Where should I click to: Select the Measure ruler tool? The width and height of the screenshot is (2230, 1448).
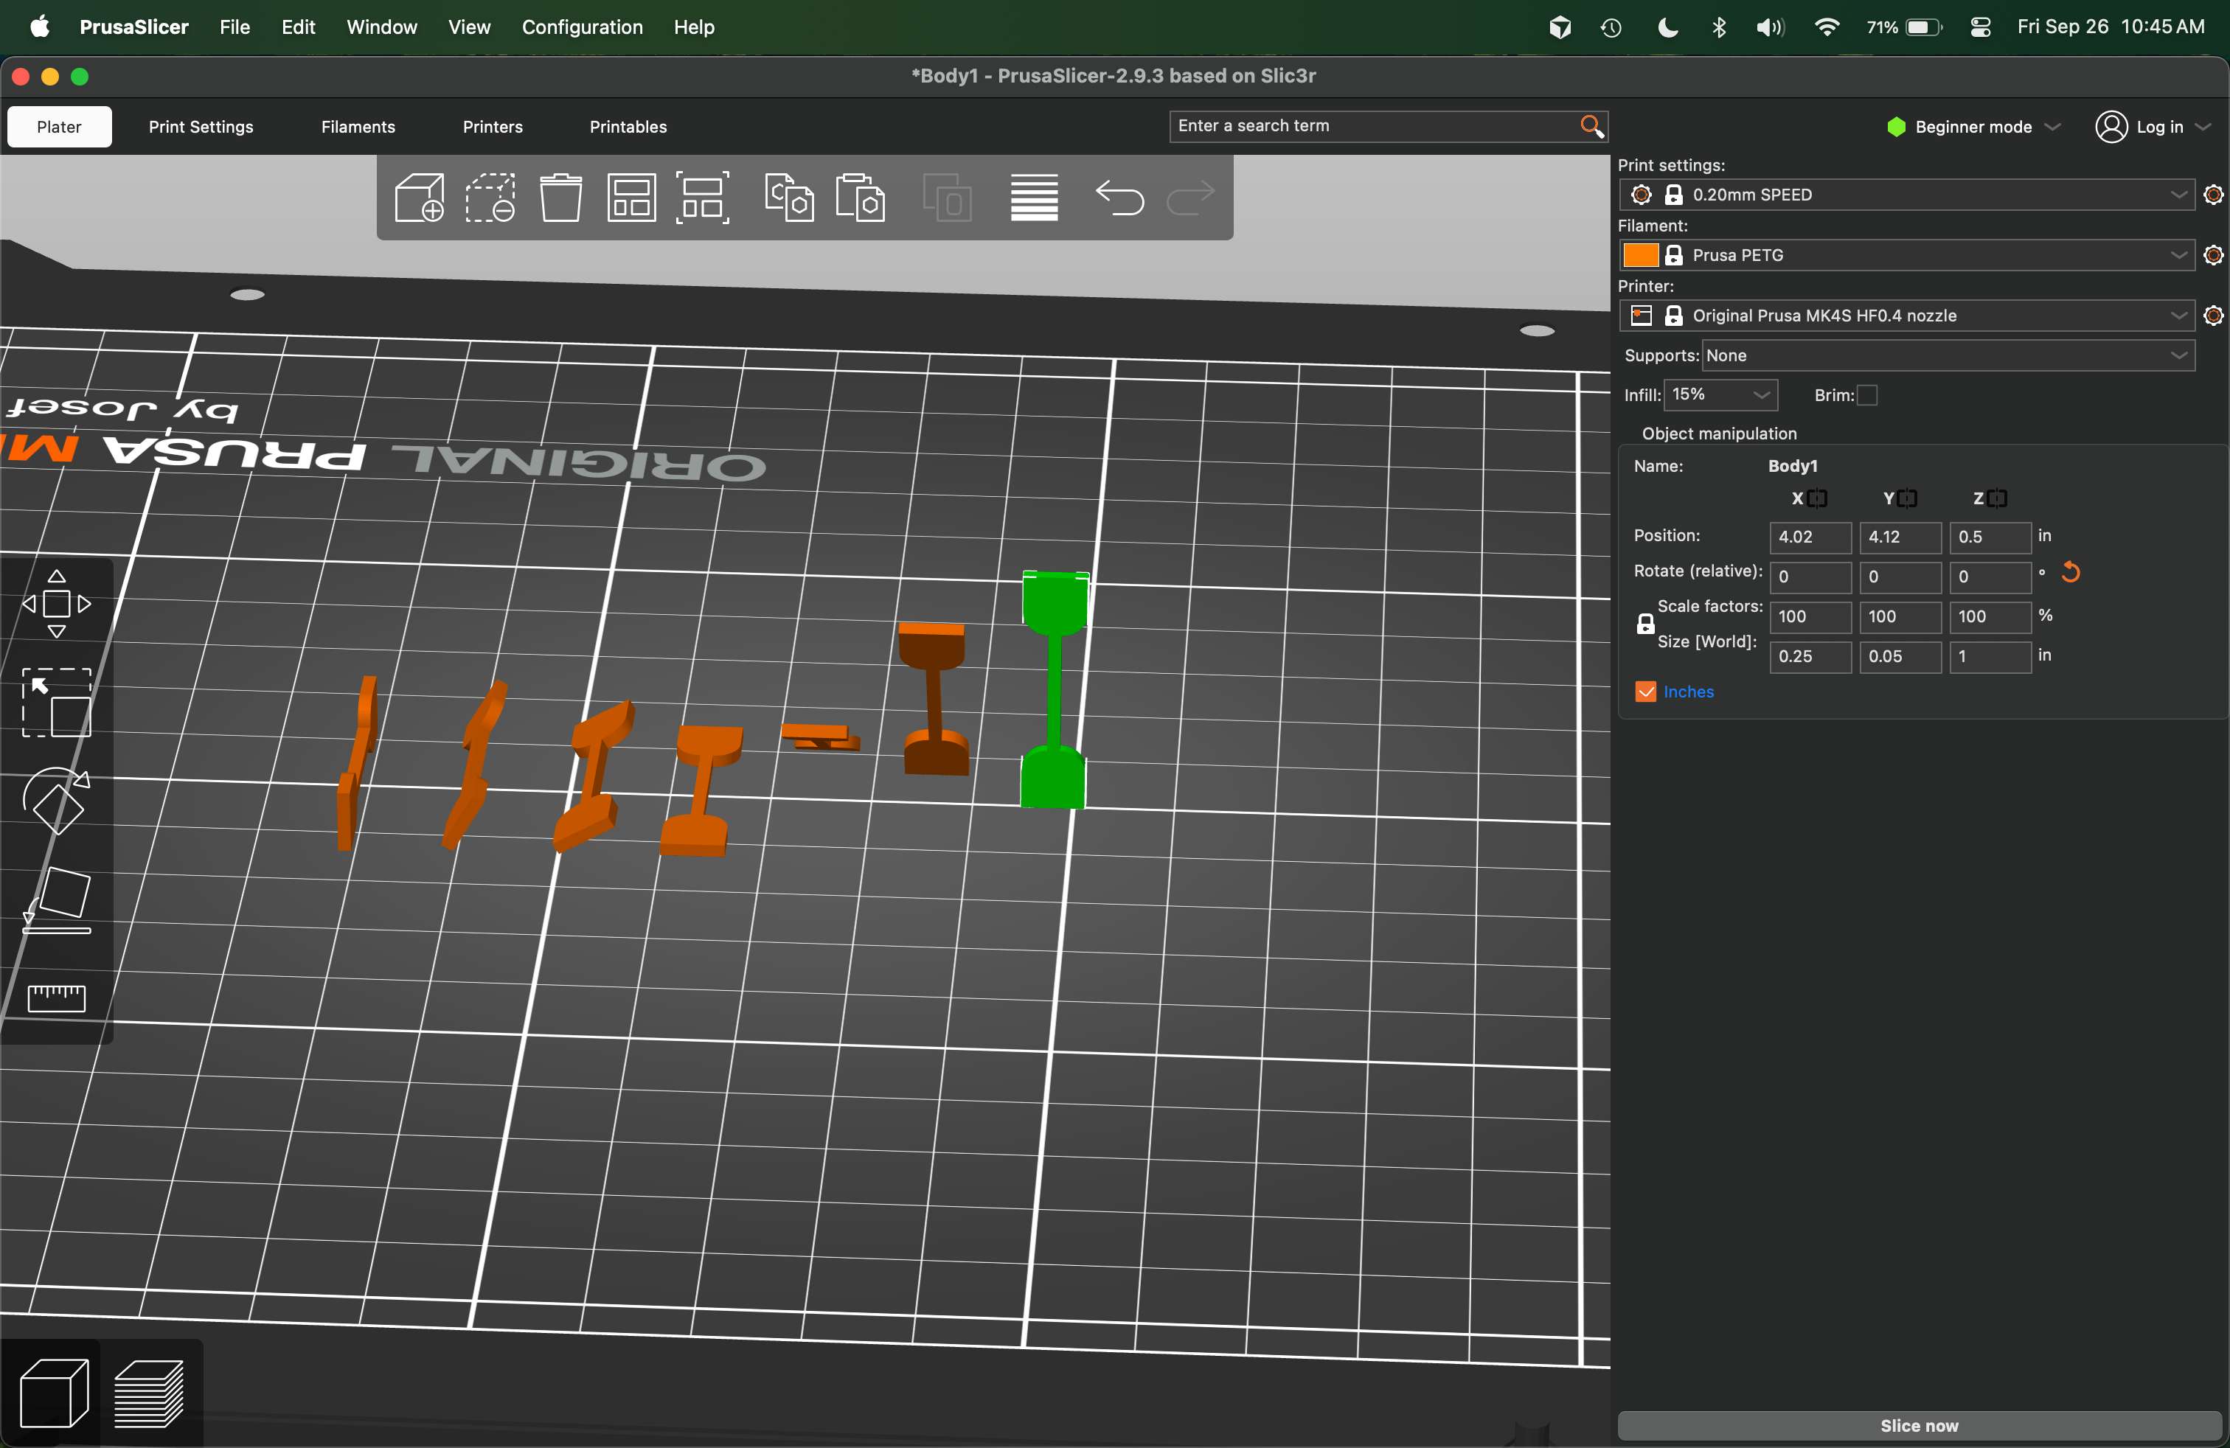56,998
